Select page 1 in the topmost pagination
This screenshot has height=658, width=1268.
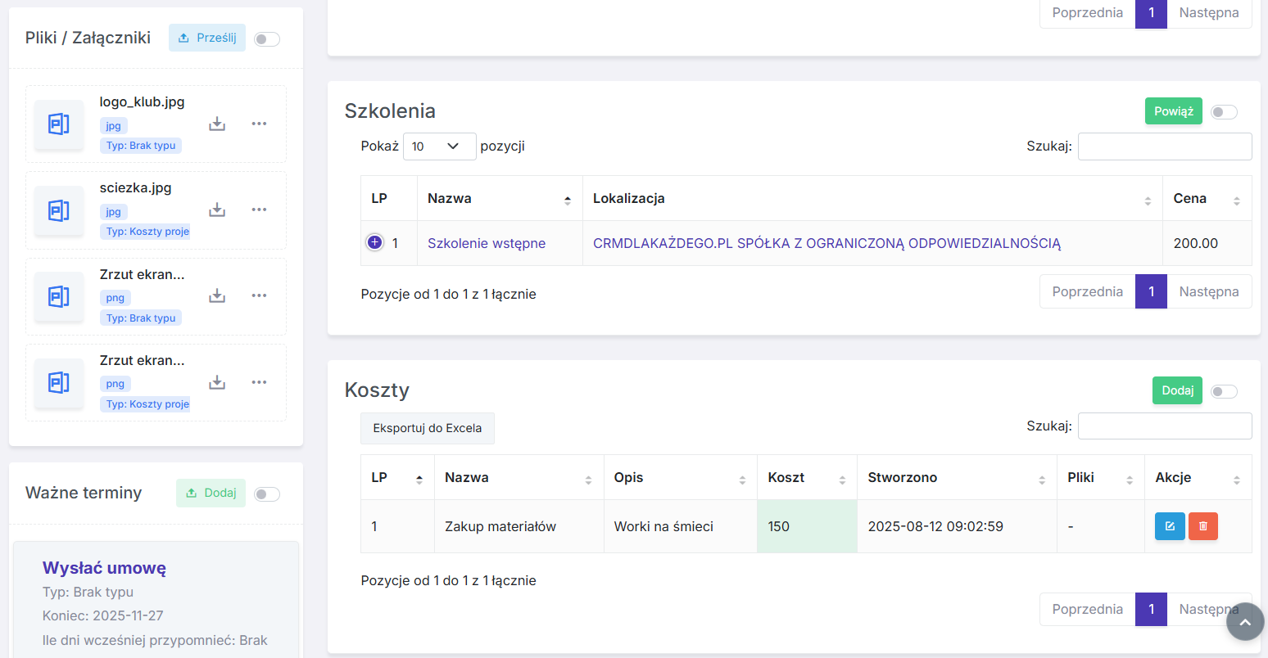pos(1151,13)
